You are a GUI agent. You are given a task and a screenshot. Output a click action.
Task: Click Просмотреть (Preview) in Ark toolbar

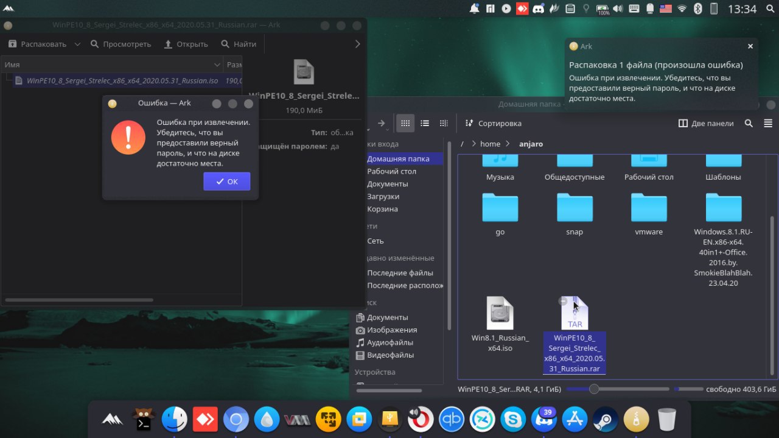[121, 44]
